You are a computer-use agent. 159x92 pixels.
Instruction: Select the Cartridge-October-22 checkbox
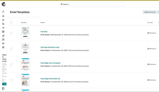pyautogui.click(x=11, y=80)
